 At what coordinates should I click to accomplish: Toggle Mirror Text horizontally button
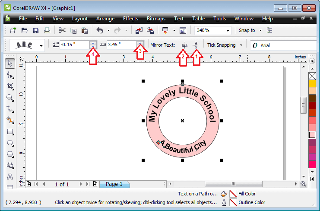click(184, 45)
